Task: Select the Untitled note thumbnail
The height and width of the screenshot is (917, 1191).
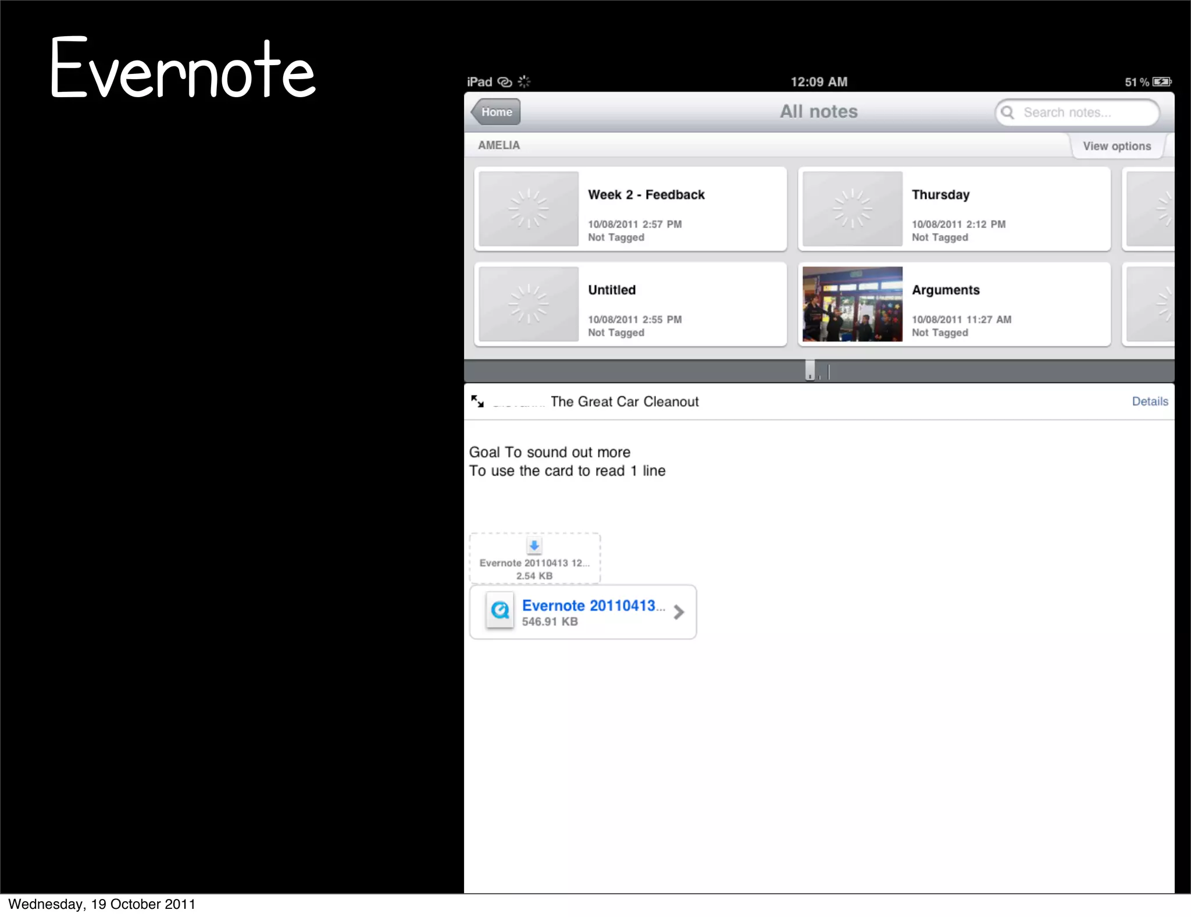Action: click(528, 304)
